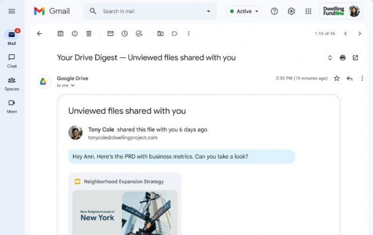Open the main menu hamburger icon
This screenshot has width=373, height=235.
[12, 11]
